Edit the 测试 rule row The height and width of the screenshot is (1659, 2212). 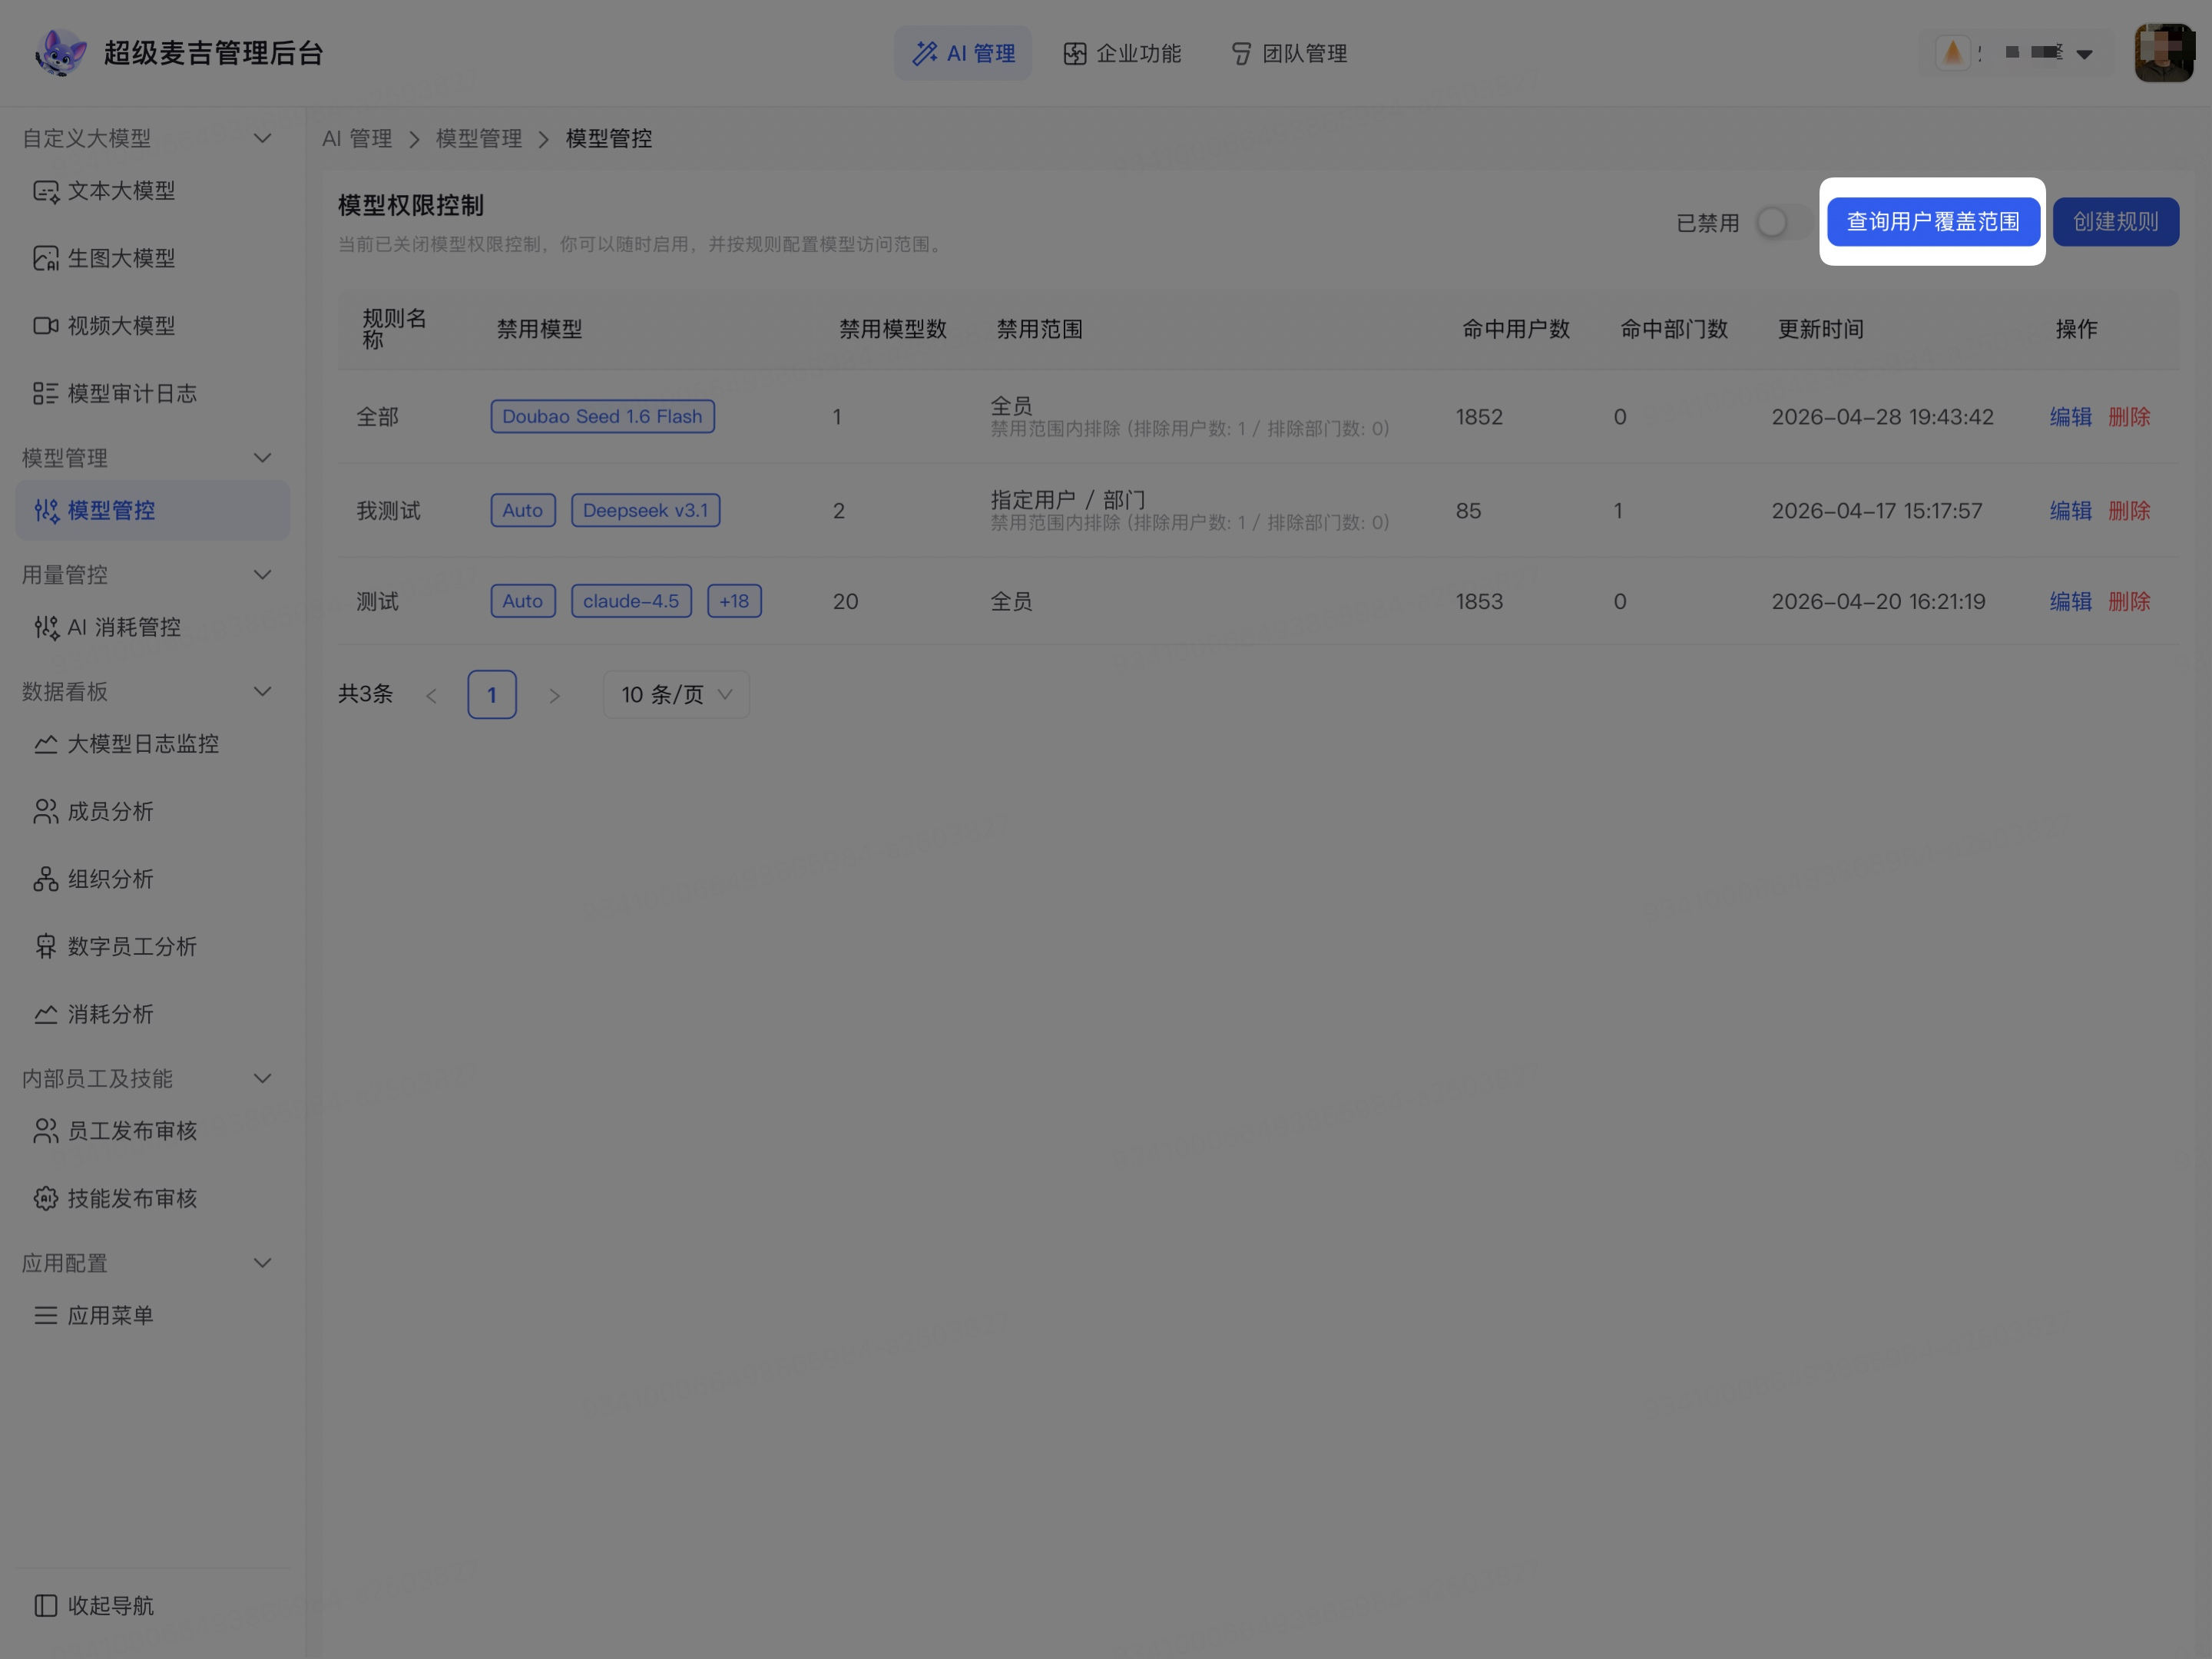click(2070, 601)
